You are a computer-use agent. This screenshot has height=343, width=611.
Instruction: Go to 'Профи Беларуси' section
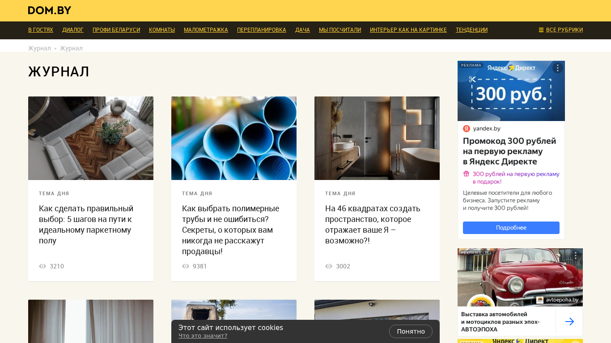tap(116, 30)
